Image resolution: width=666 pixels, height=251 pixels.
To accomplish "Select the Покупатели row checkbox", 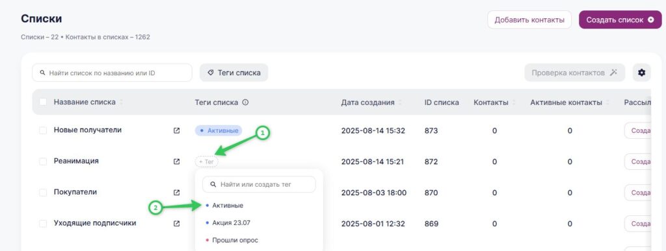I will click(43, 192).
